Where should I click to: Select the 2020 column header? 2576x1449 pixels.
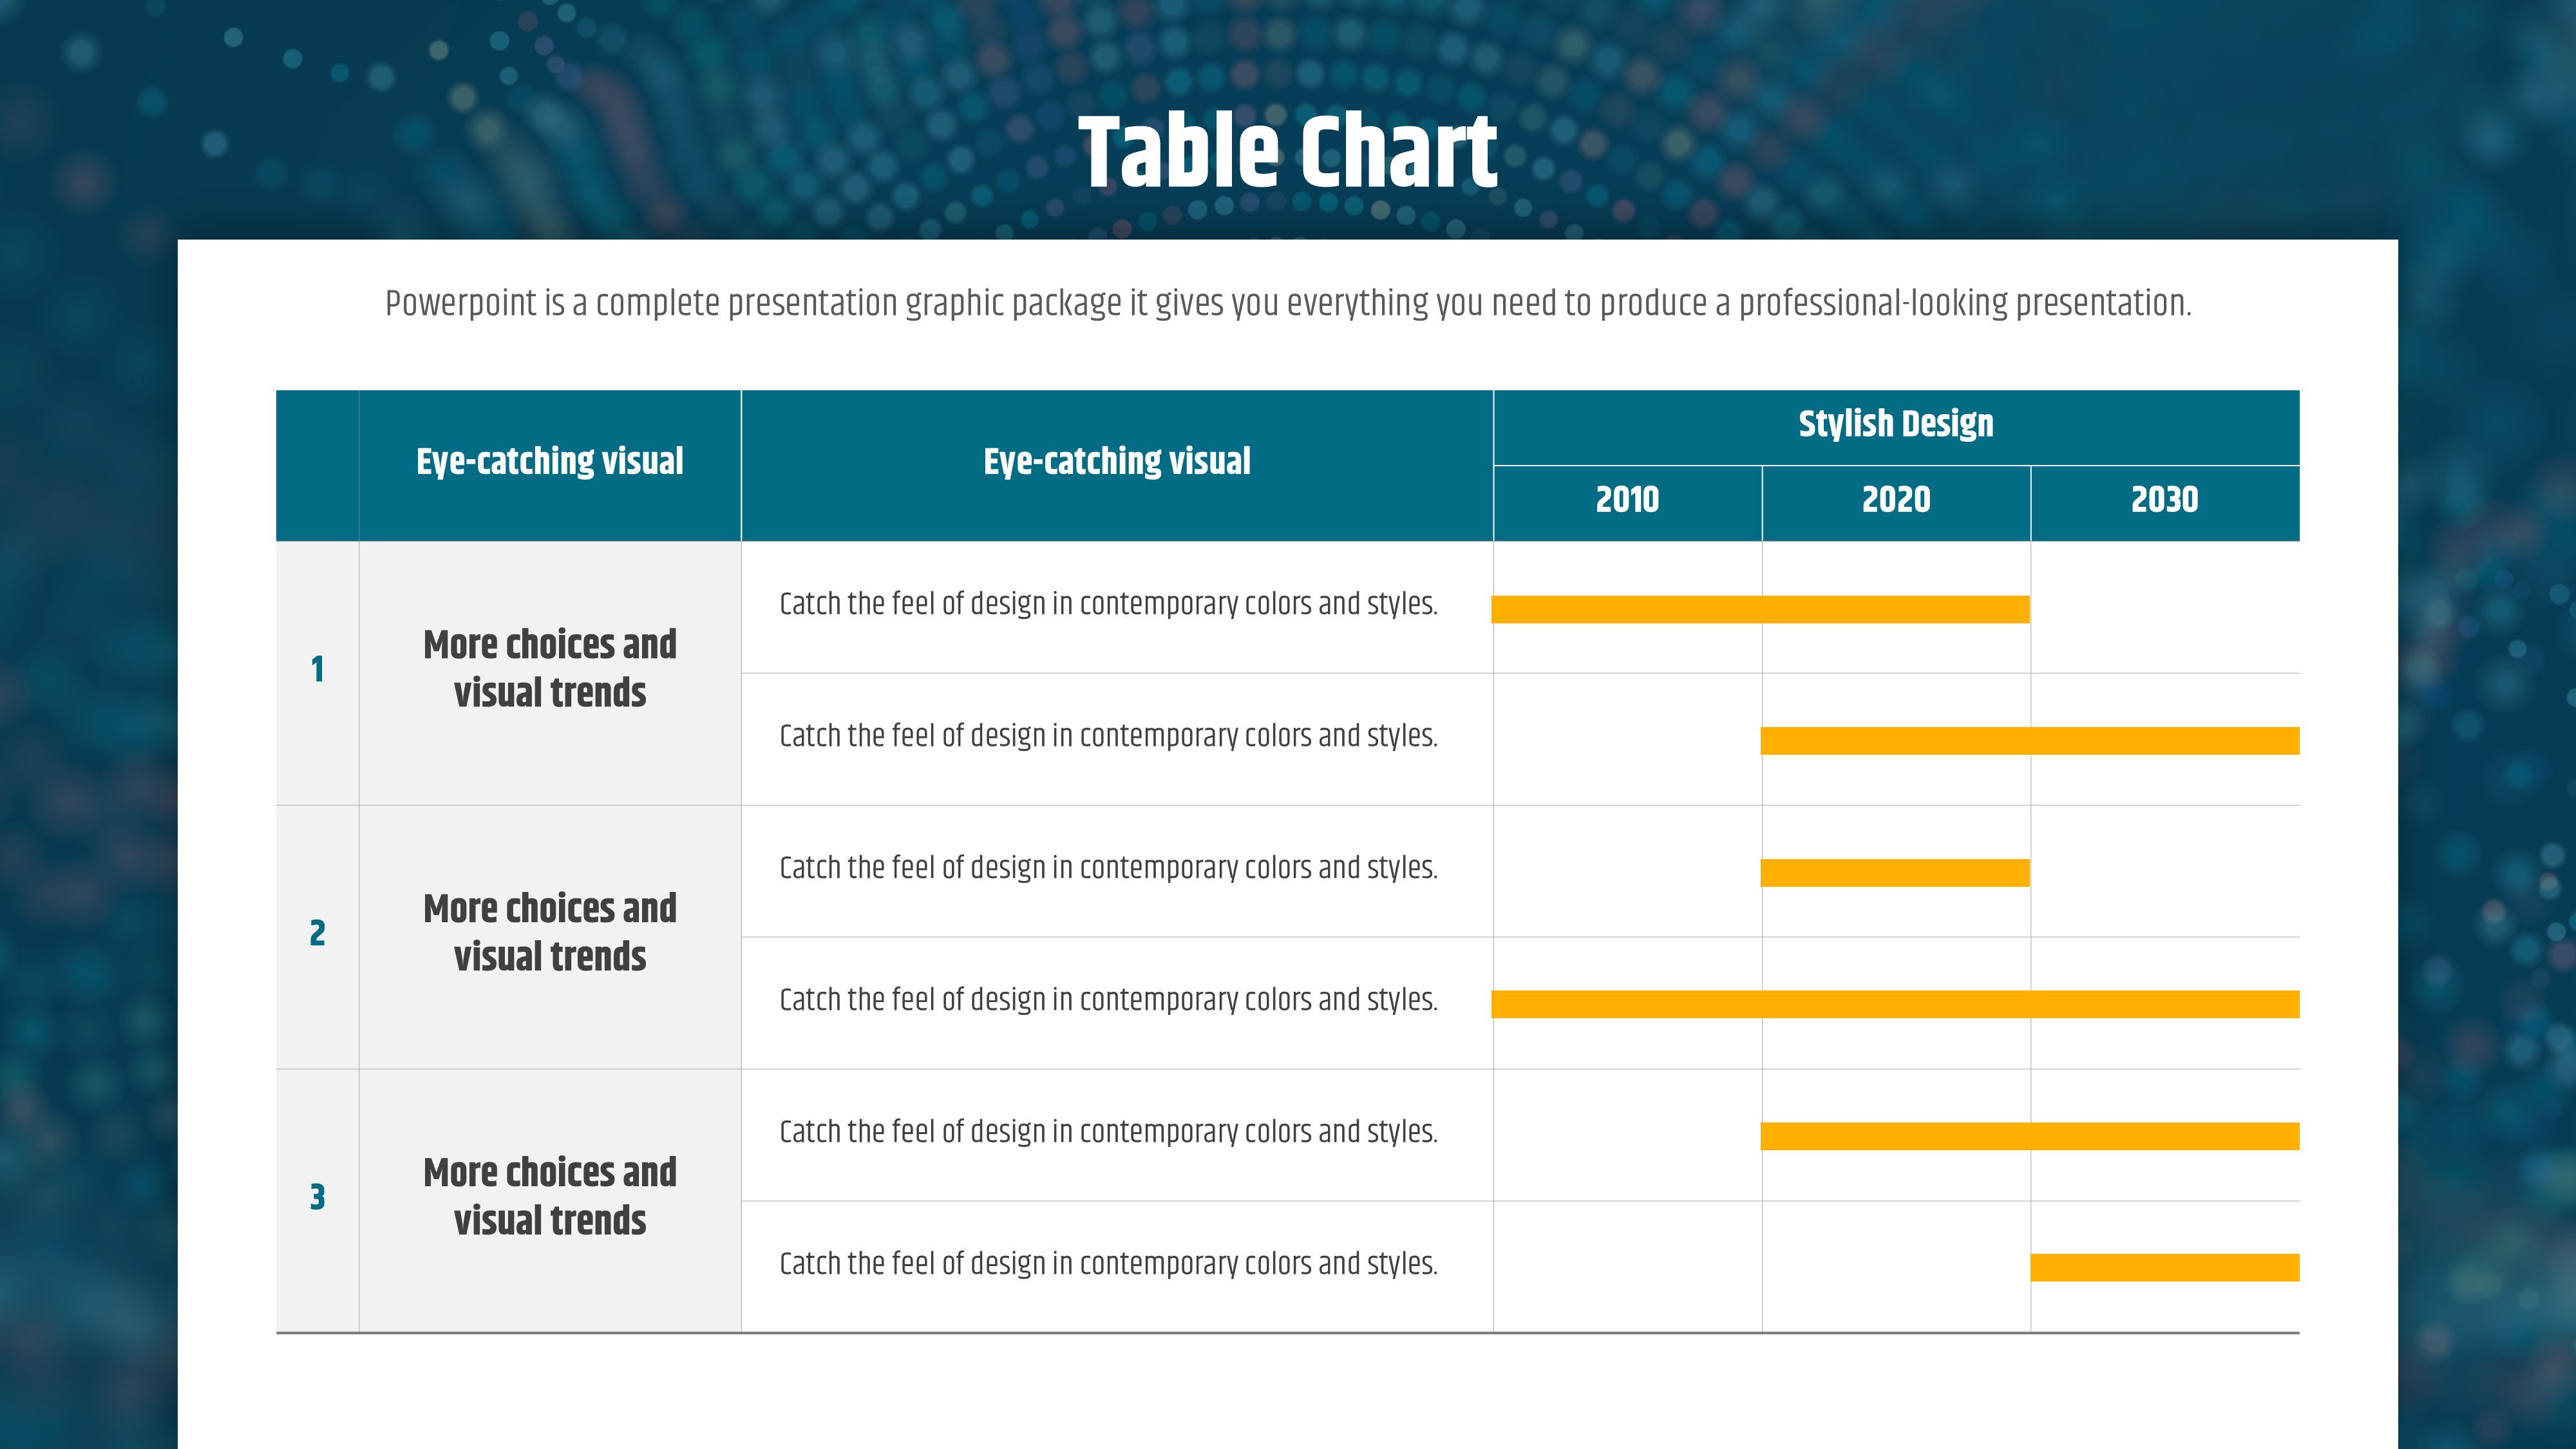(x=1895, y=500)
